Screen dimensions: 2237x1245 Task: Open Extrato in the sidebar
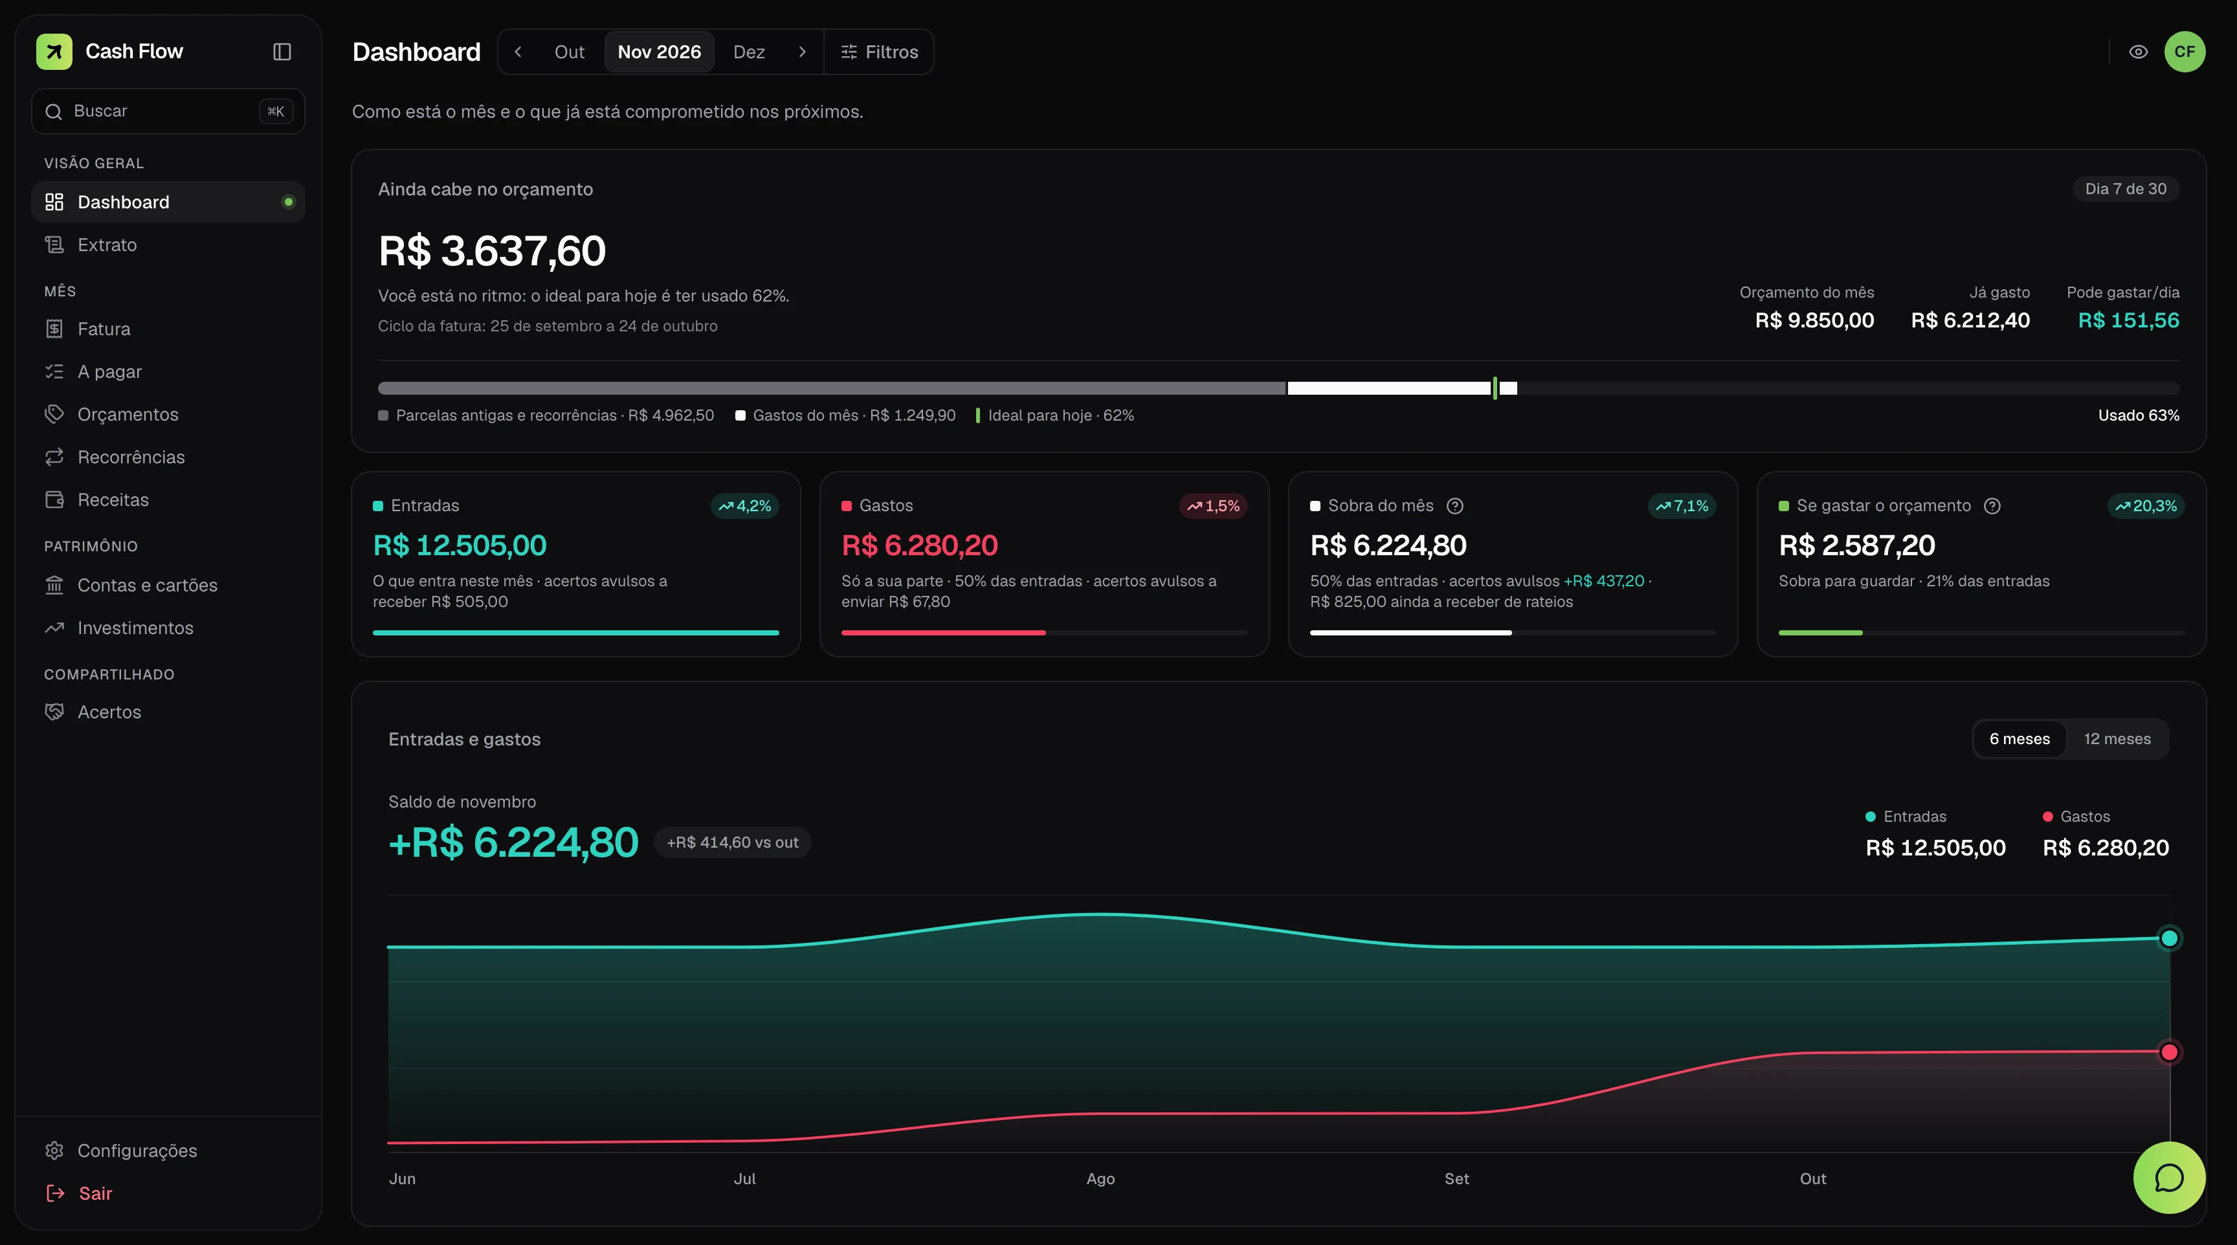[168, 245]
